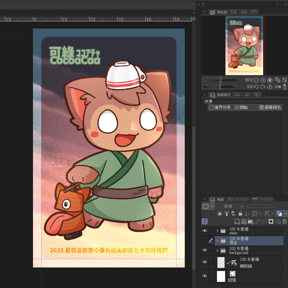Screen dimensions: 288x288
Task: Open the Navigator palette hamburger menu
Action: click(204, 12)
